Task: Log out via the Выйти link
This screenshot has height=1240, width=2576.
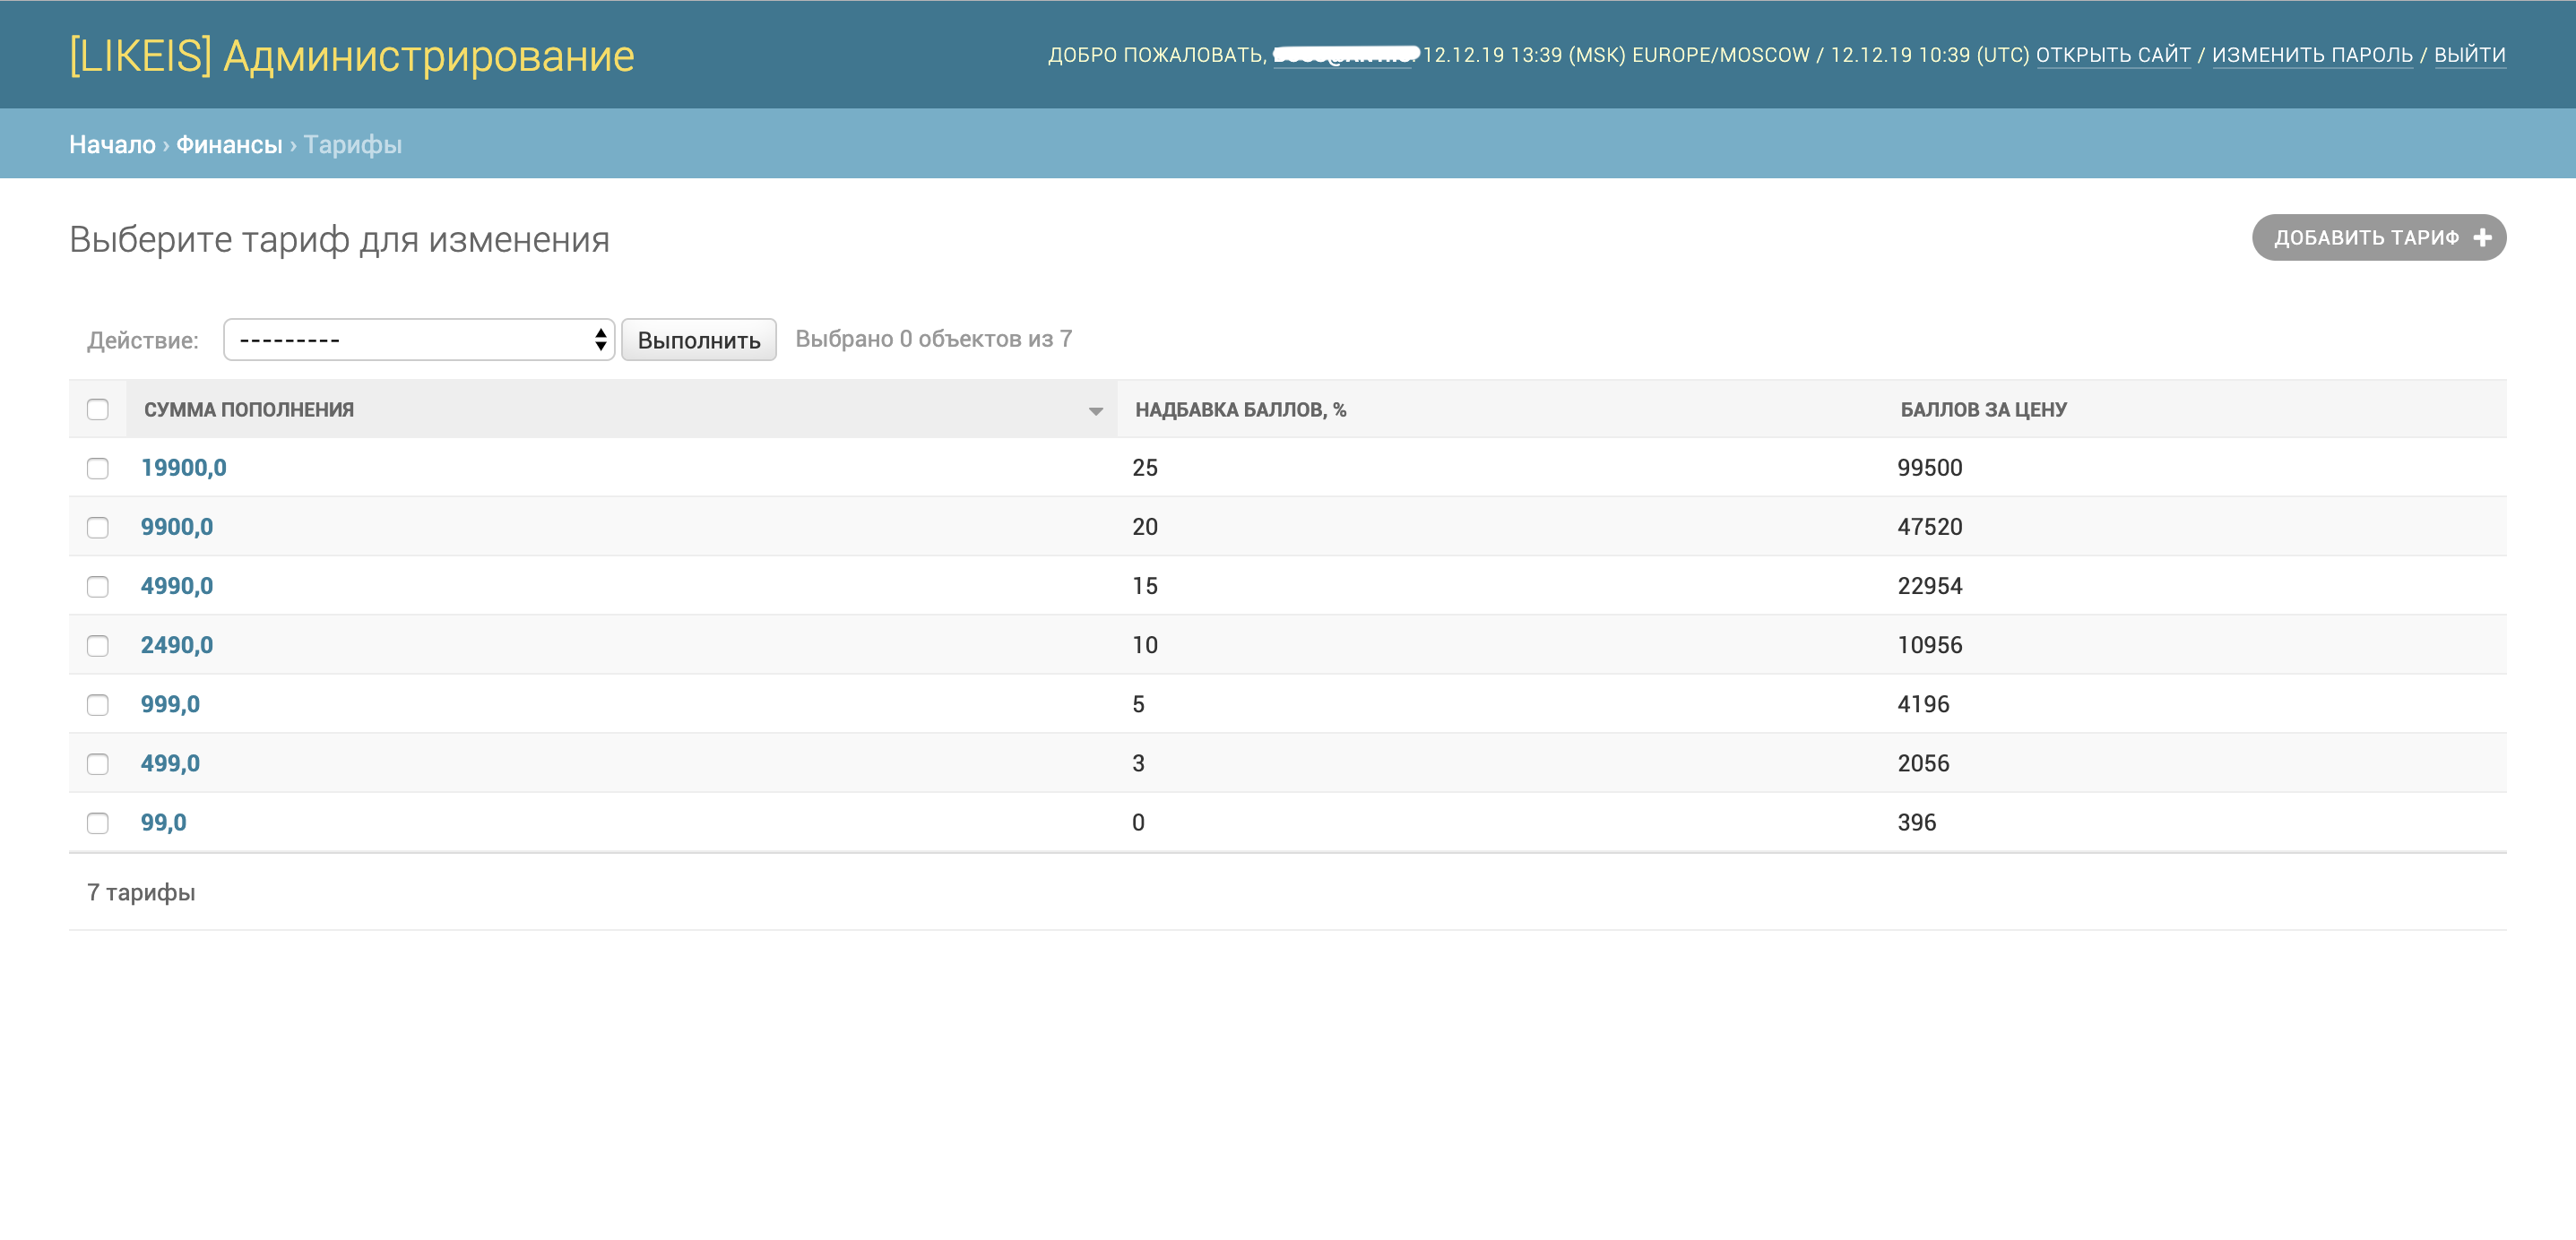Action: pos(2469,55)
